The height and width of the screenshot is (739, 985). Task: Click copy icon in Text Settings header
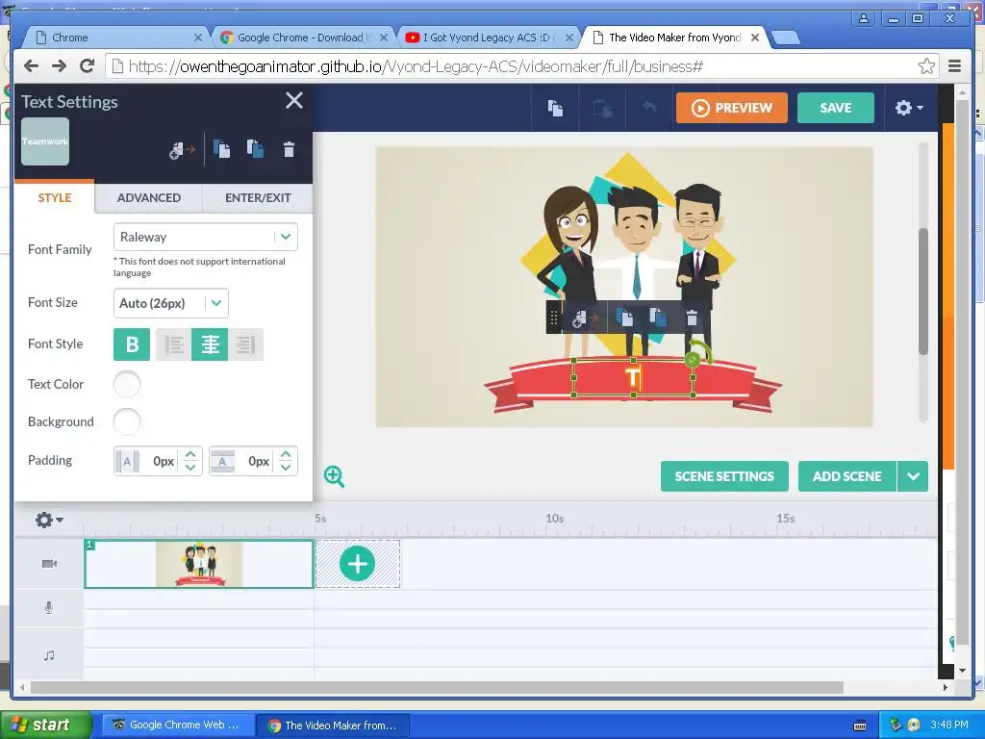click(x=222, y=149)
